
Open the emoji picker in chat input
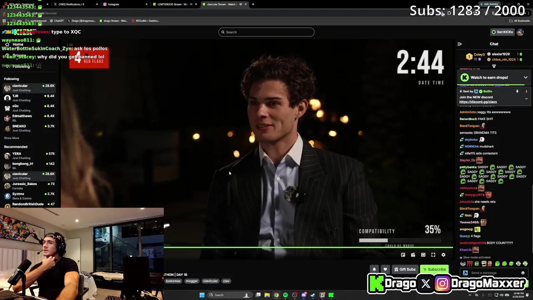(523, 273)
